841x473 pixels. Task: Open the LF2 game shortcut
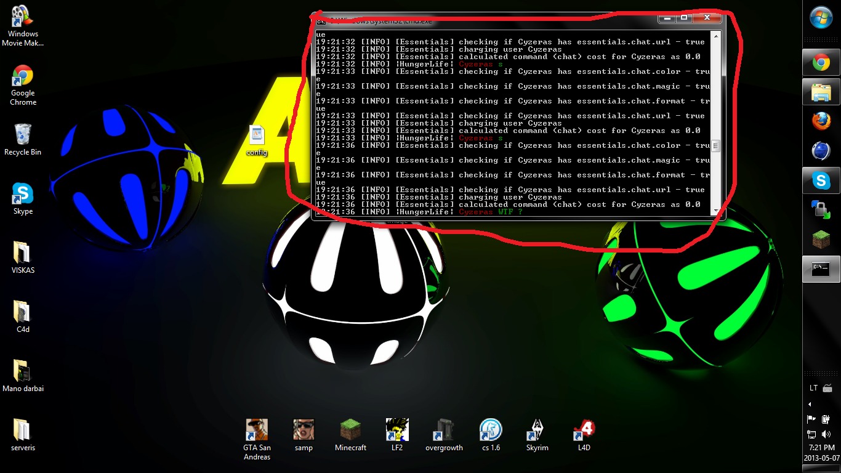pyautogui.click(x=397, y=431)
